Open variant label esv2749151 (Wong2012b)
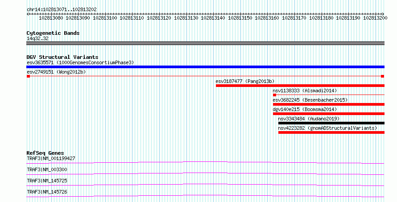Image resolution: width=397 pixels, height=202 pixels. pyautogui.click(x=56, y=72)
